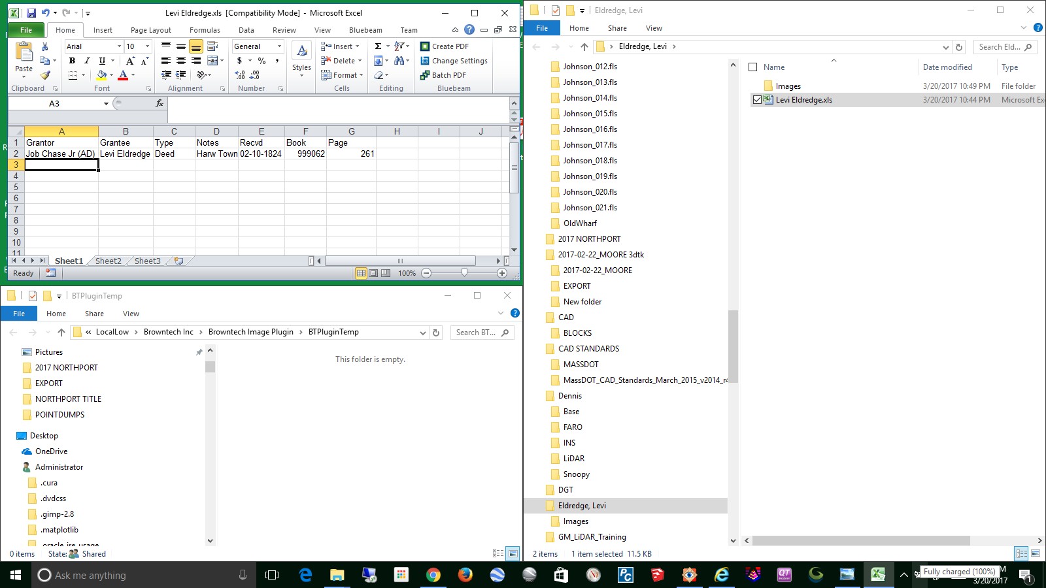This screenshot has width=1046, height=588.
Task: Toggle Bold formatting in the Font group
Action: (72, 60)
